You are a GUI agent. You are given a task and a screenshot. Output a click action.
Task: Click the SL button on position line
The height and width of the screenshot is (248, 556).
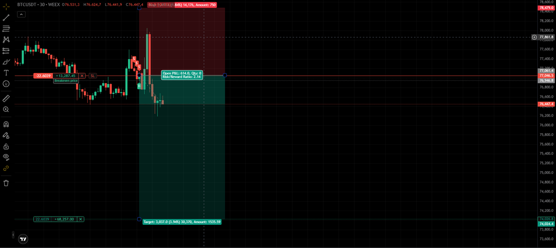(93, 76)
